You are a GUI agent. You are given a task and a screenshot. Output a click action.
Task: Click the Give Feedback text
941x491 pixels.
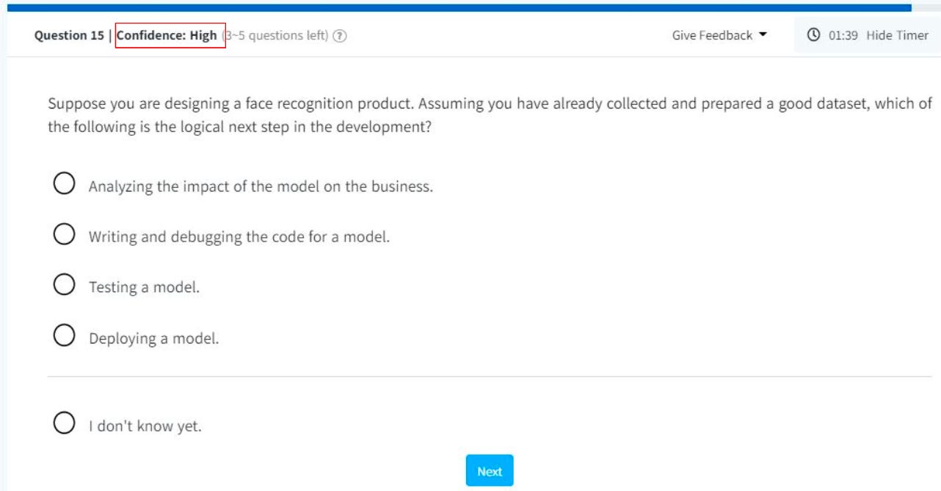(x=712, y=35)
